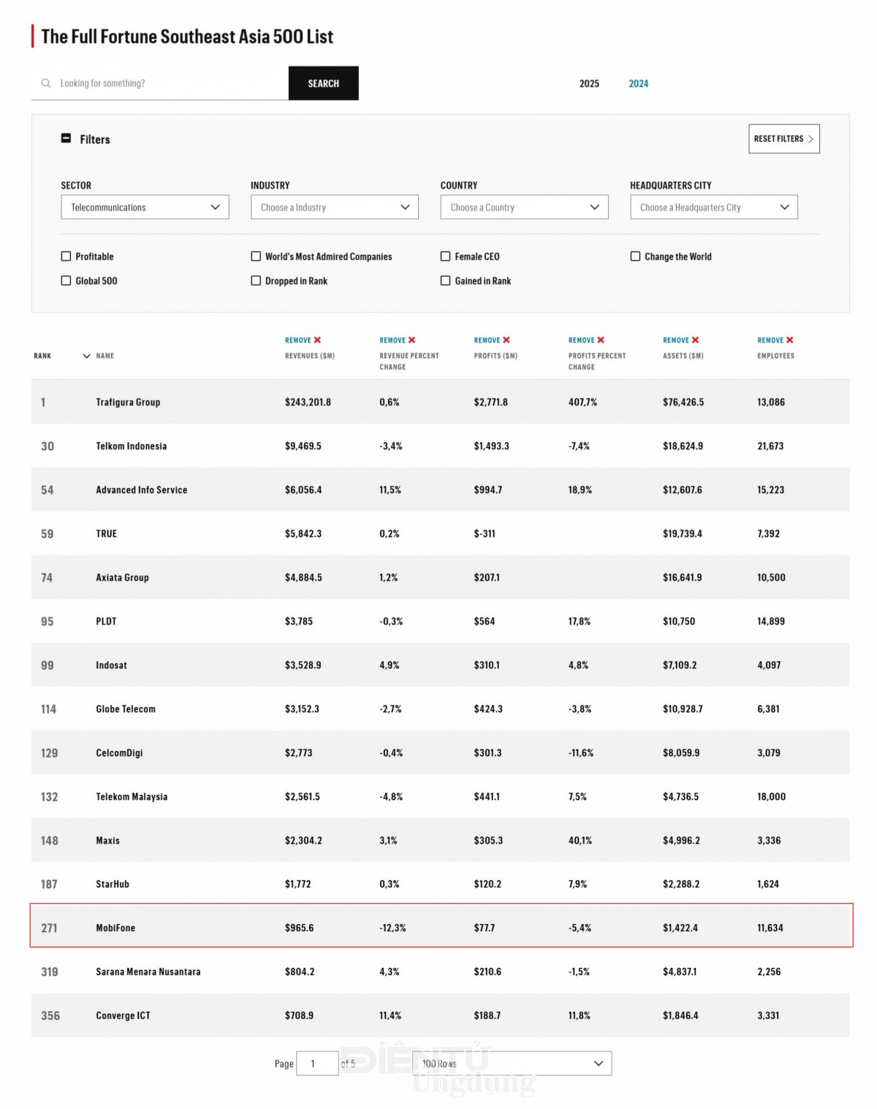
Task: Remove the Revenues column via red X
Action: coord(317,340)
